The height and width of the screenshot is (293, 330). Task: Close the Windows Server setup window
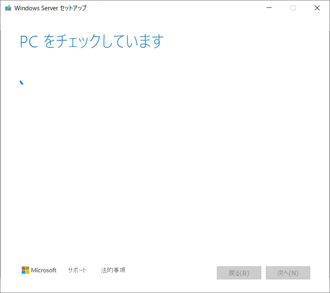[317, 8]
